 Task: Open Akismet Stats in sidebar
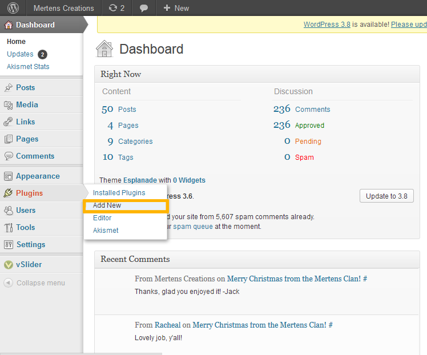pos(28,66)
